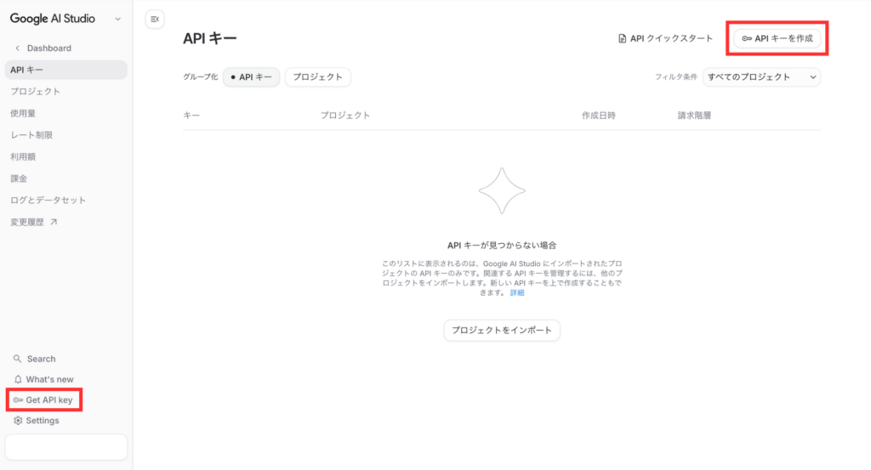The width and height of the screenshot is (871, 470).
Task: Open レート制限 in the sidebar
Action: 31,135
